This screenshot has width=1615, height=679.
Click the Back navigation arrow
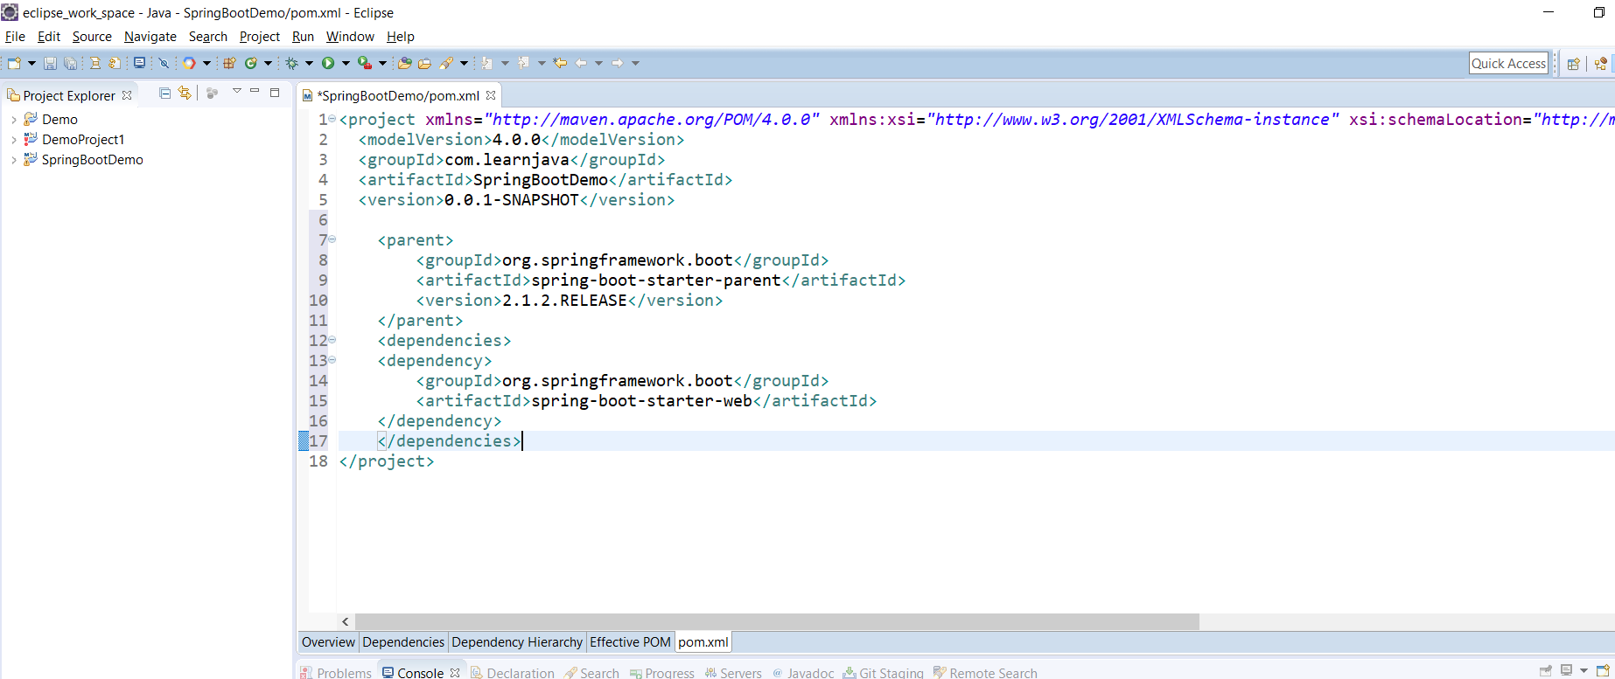point(581,63)
